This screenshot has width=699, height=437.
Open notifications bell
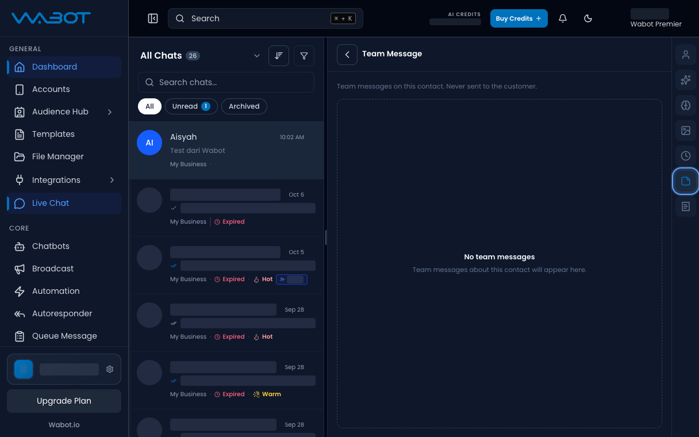point(563,18)
